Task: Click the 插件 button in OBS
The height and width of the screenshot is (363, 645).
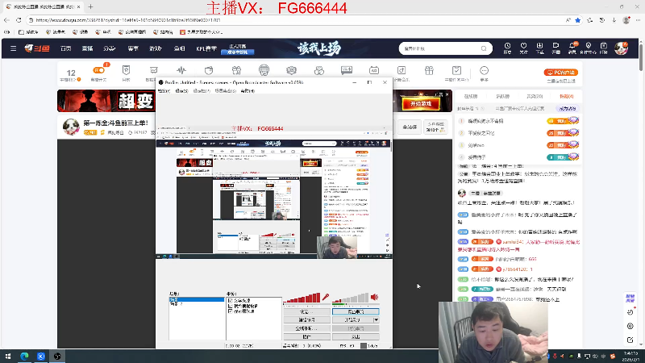Action: coord(306,336)
